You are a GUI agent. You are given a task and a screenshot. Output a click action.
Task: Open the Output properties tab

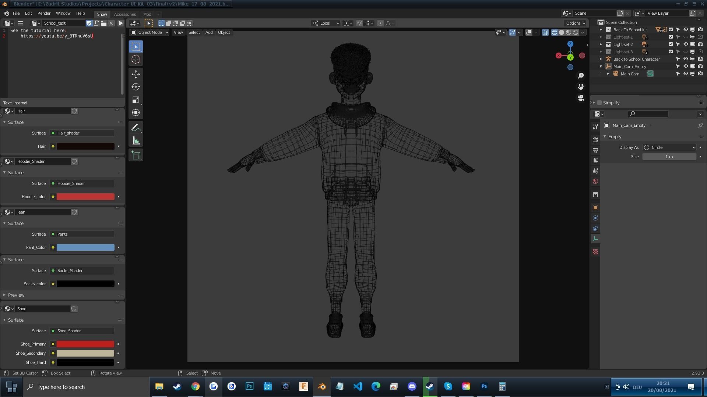[x=595, y=150]
